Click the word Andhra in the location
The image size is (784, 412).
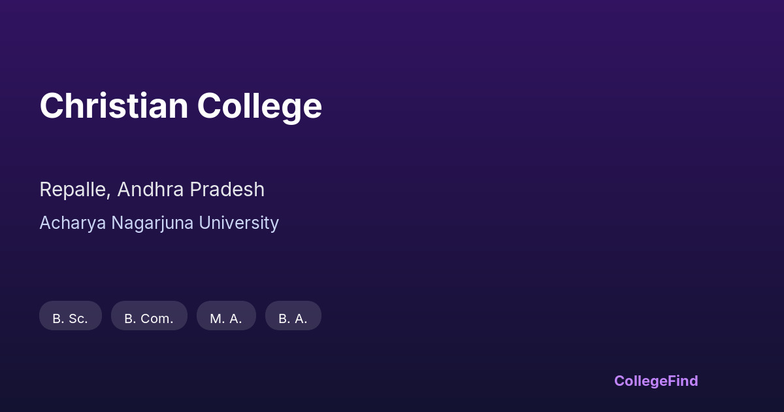tap(151, 190)
